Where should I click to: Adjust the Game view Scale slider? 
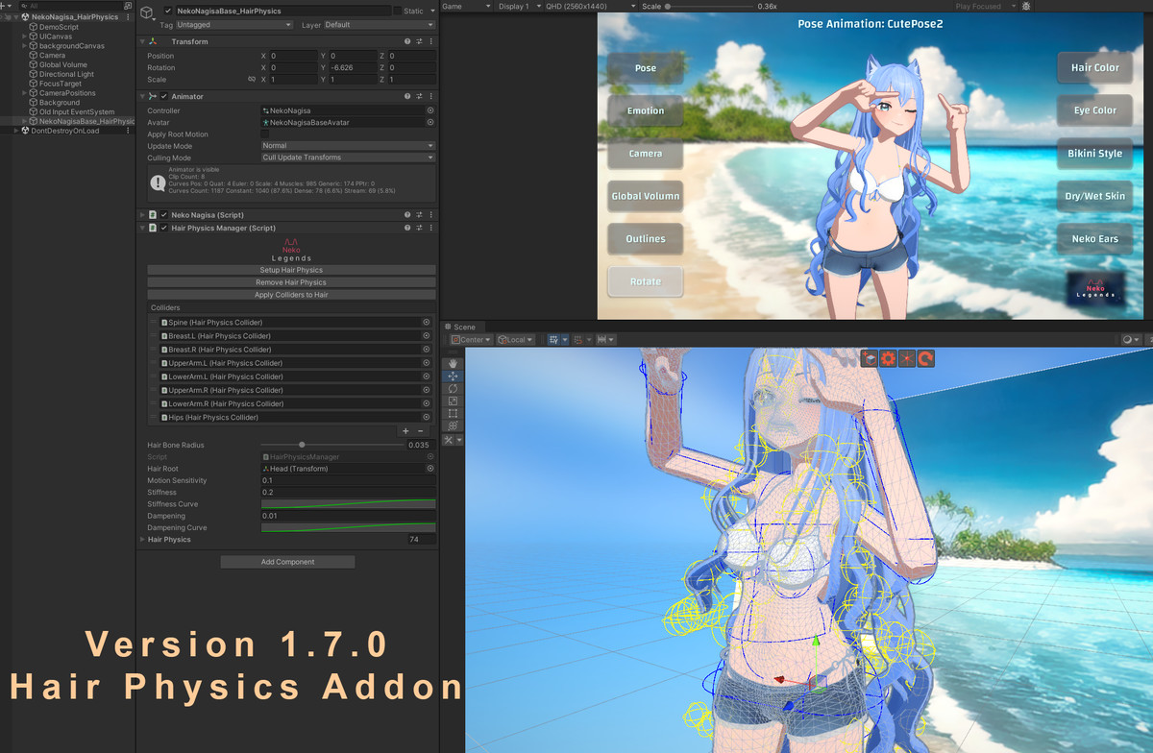point(709,7)
